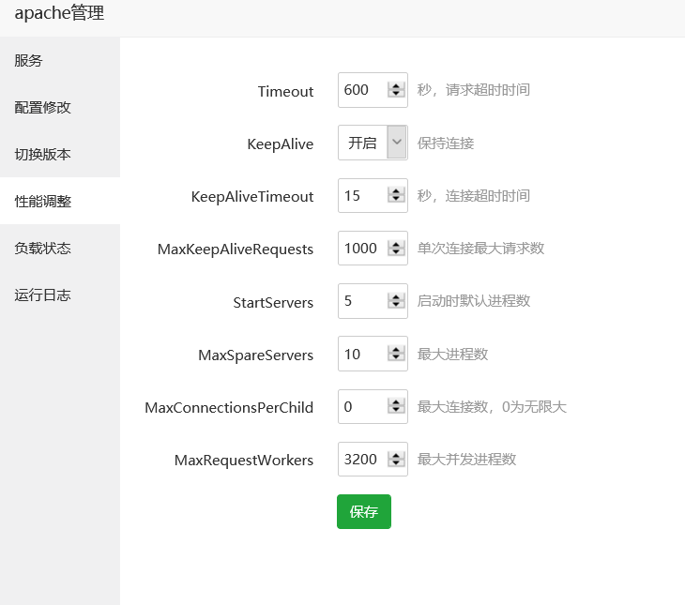Click the hint 最大连接数，0为无限大
Image resolution: width=685 pixels, height=605 pixels.
[492, 407]
